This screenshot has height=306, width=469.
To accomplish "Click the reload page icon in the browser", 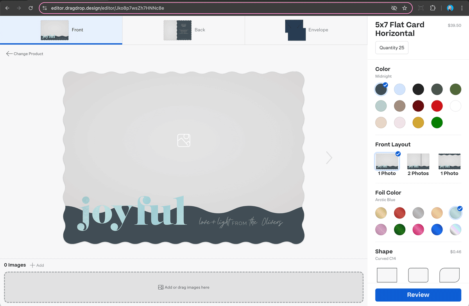I will tap(30, 7).
